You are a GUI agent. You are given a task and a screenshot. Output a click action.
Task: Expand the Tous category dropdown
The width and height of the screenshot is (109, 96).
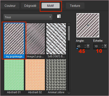[x=28, y=17]
